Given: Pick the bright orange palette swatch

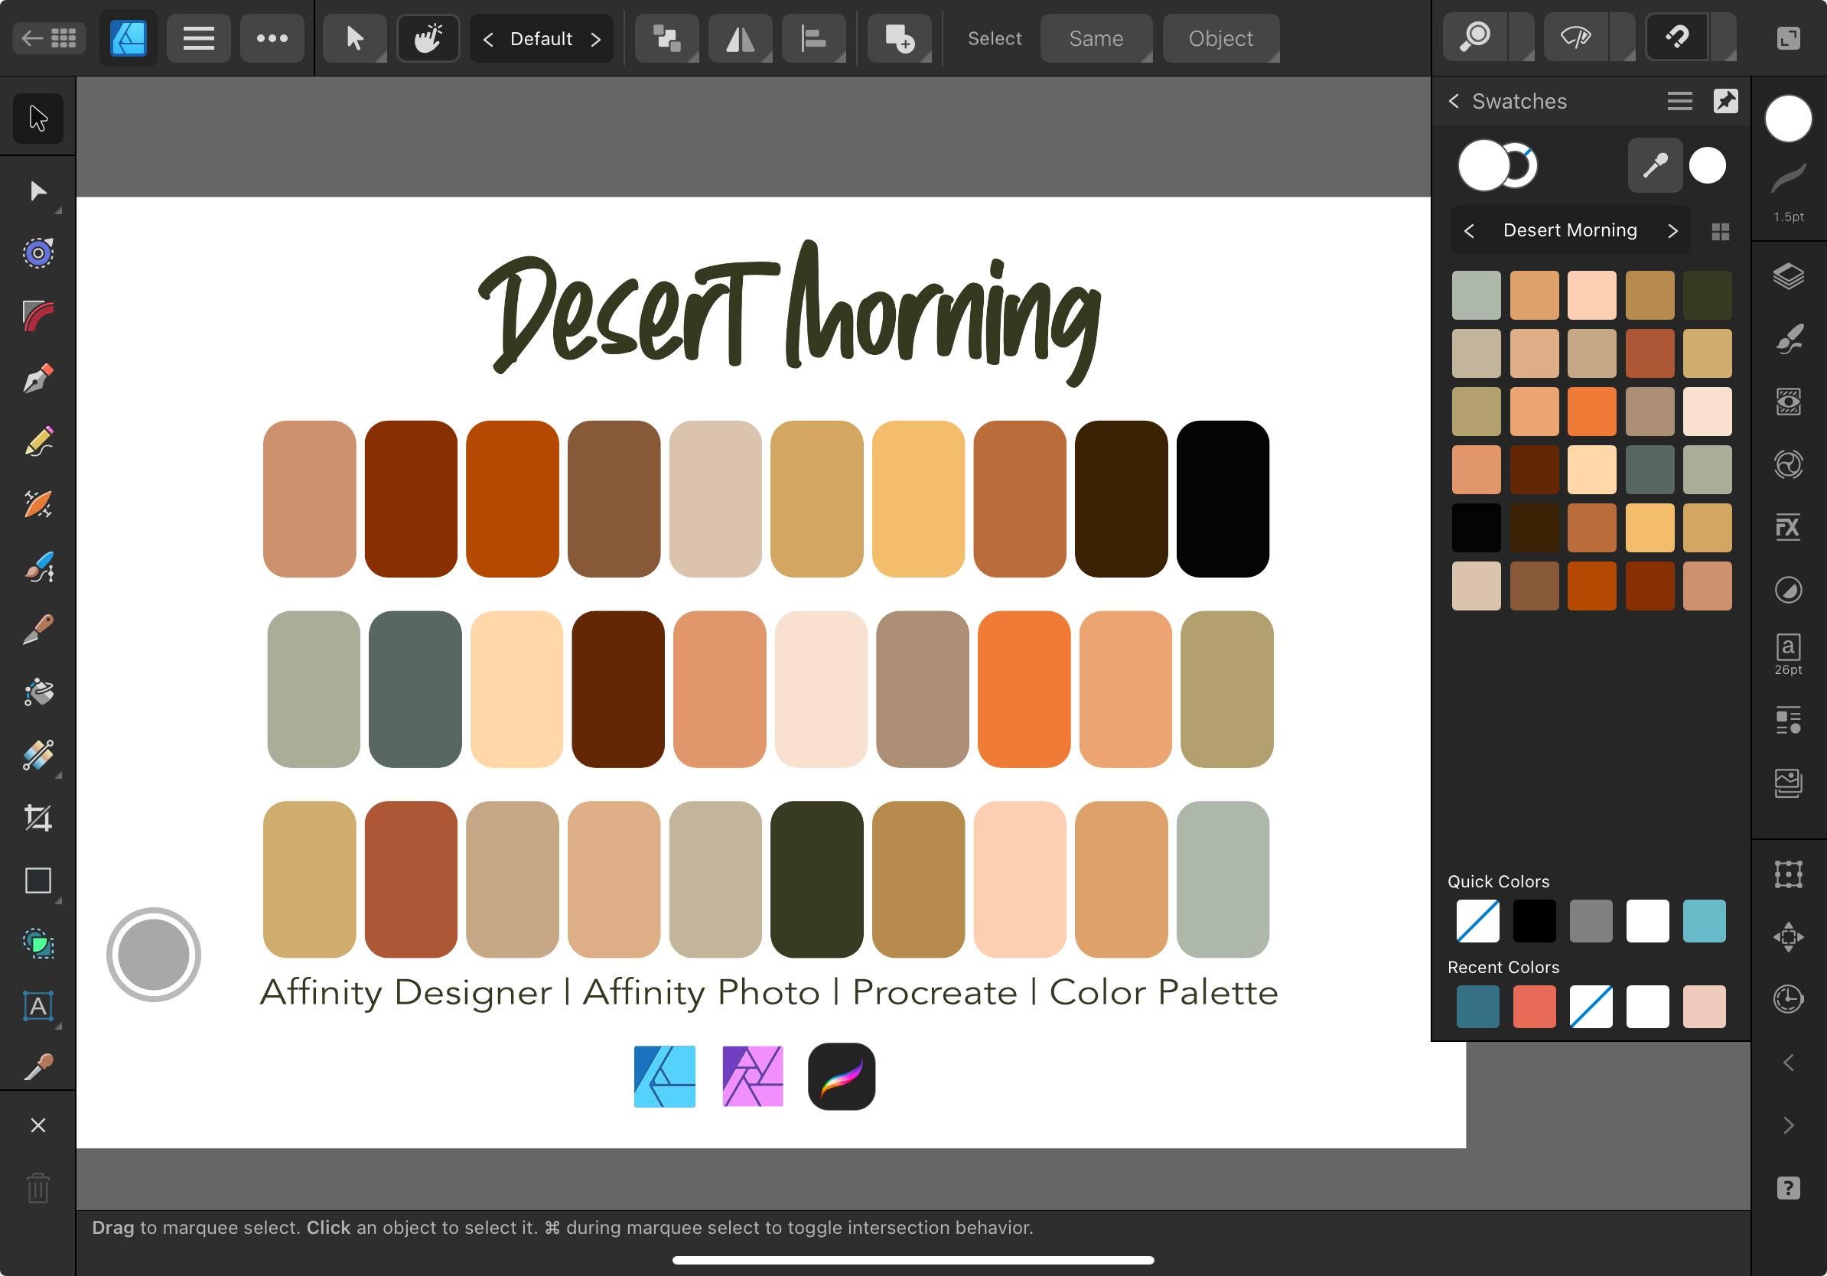Looking at the screenshot, I should click(x=1591, y=412).
